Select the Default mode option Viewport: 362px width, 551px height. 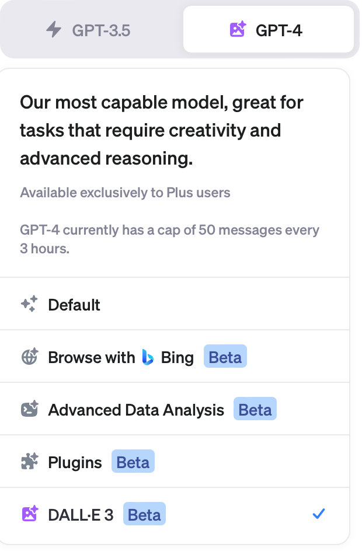coord(74,305)
